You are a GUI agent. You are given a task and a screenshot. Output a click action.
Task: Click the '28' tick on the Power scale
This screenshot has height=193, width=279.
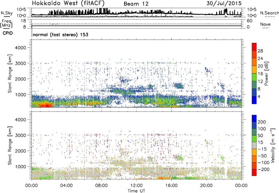260,51
